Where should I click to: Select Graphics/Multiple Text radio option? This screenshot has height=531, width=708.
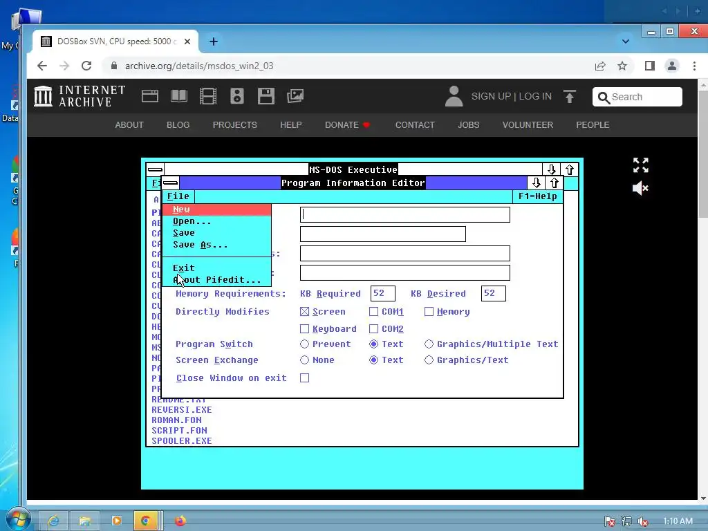pos(429,344)
